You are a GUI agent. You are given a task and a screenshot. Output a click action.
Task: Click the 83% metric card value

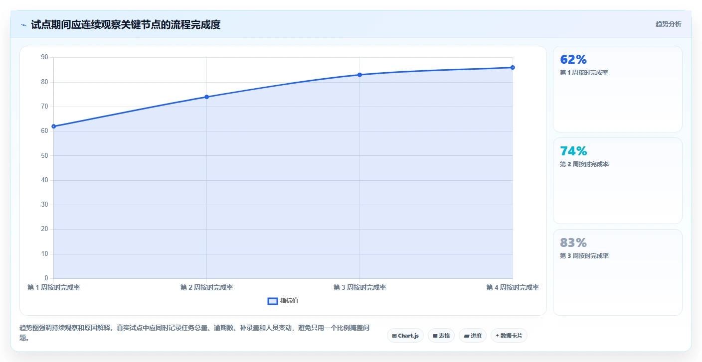point(573,242)
